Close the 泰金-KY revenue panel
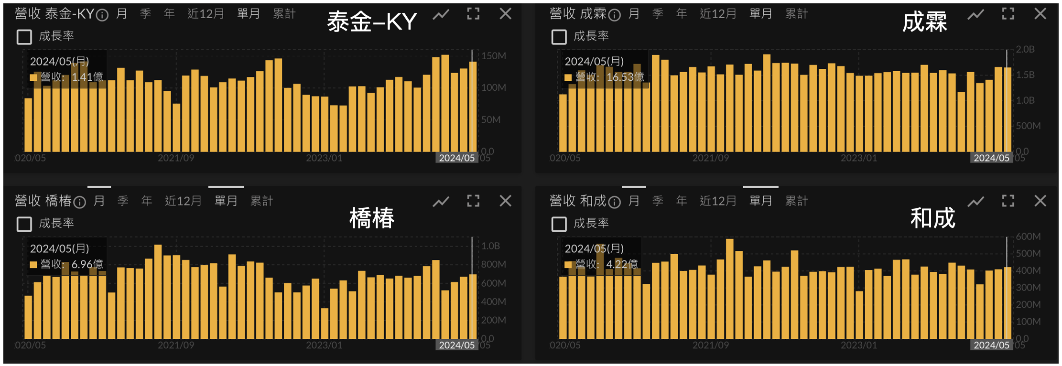Image resolution: width=1062 pixels, height=366 pixels. [x=505, y=14]
